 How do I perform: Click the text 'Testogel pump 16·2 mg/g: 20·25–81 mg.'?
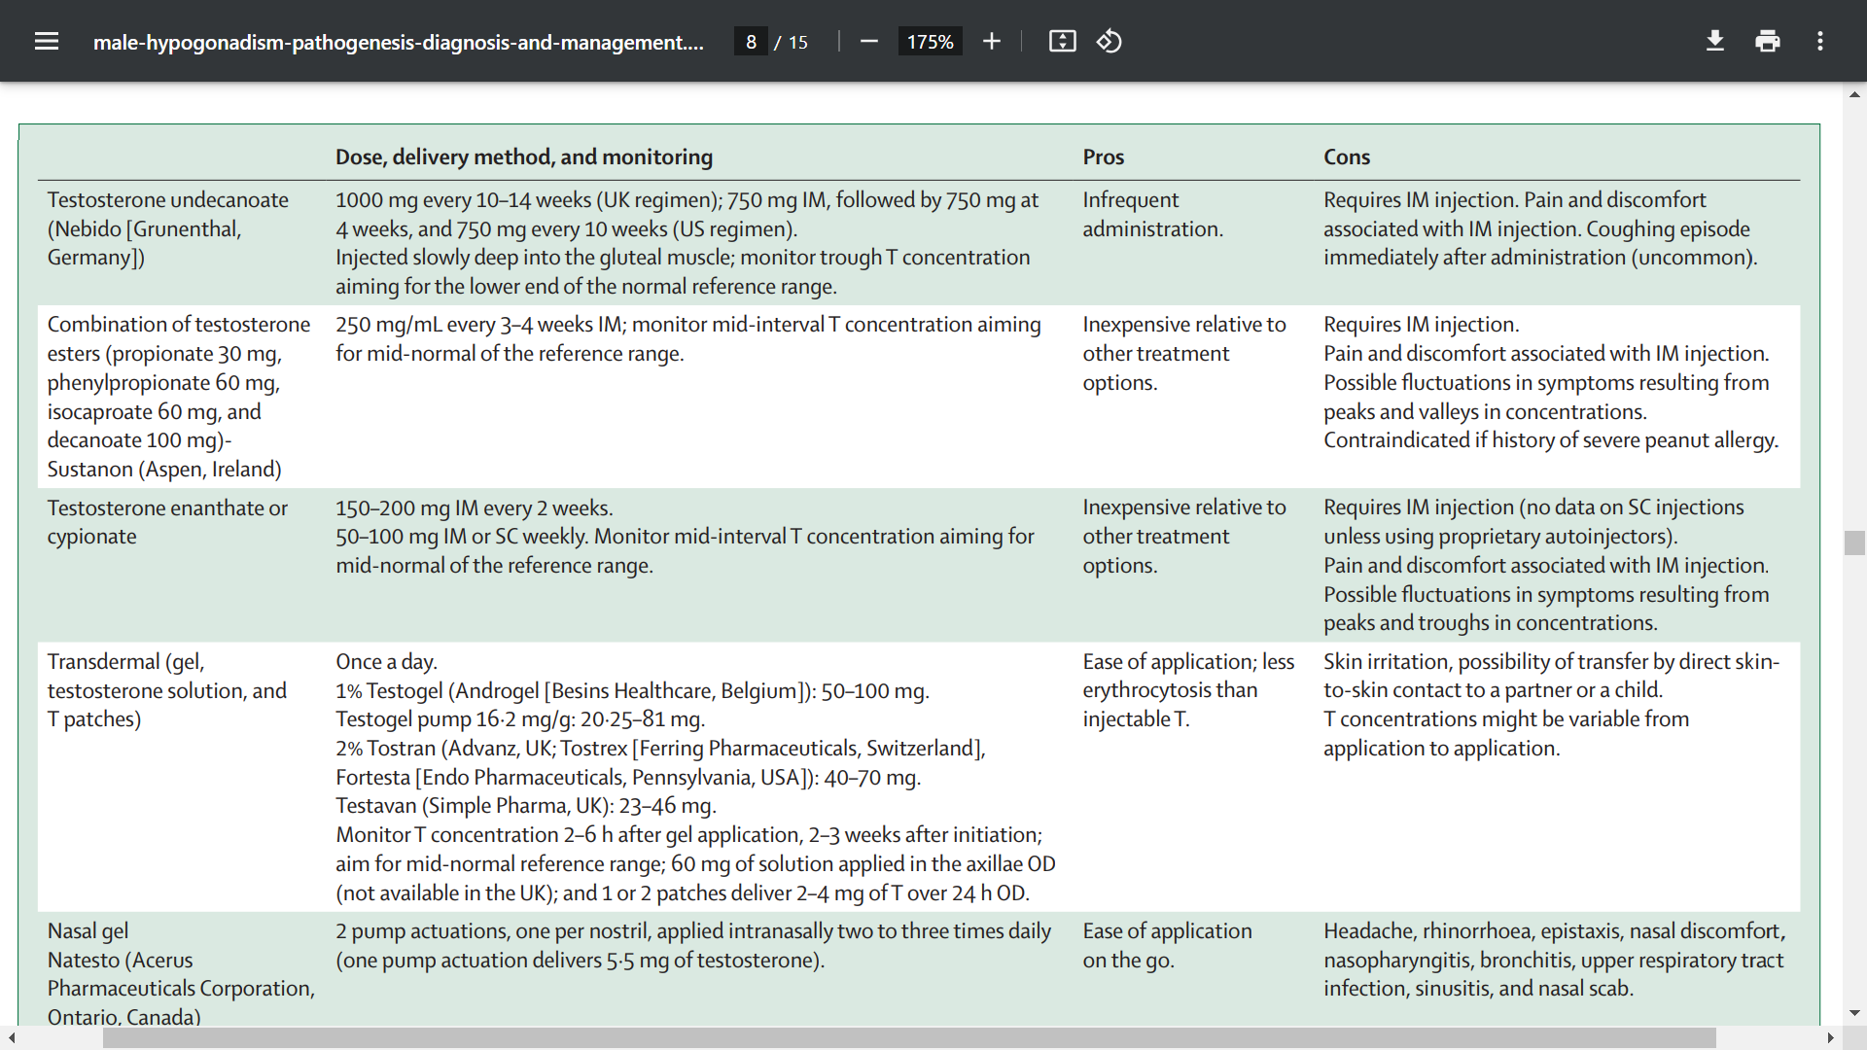520,718
